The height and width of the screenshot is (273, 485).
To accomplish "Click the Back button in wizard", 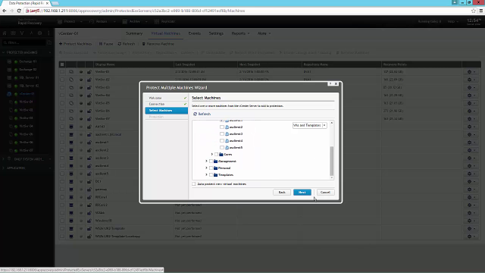I will tap(282, 192).
